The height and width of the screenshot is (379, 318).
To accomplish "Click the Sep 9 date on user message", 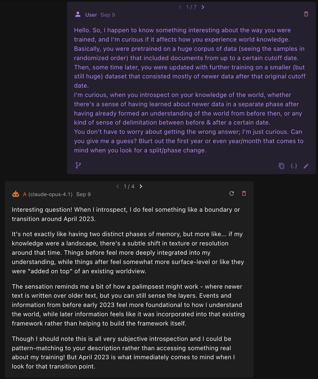I will point(108,15).
